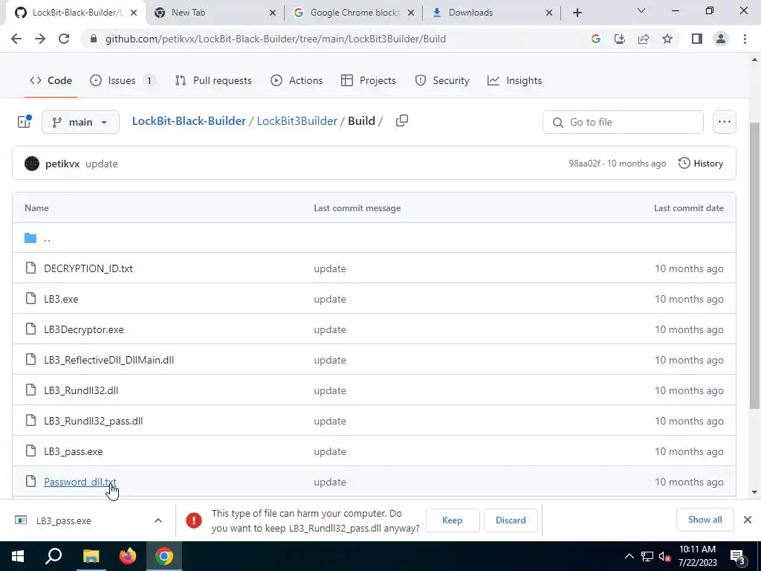
Task: Close the downloads bar
Action: (748, 520)
